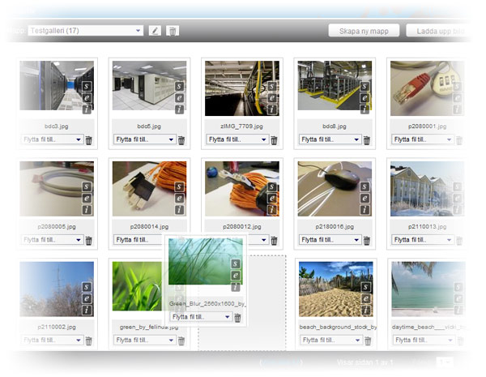Click the i info icon on bdc3.jpg

pos(87,109)
